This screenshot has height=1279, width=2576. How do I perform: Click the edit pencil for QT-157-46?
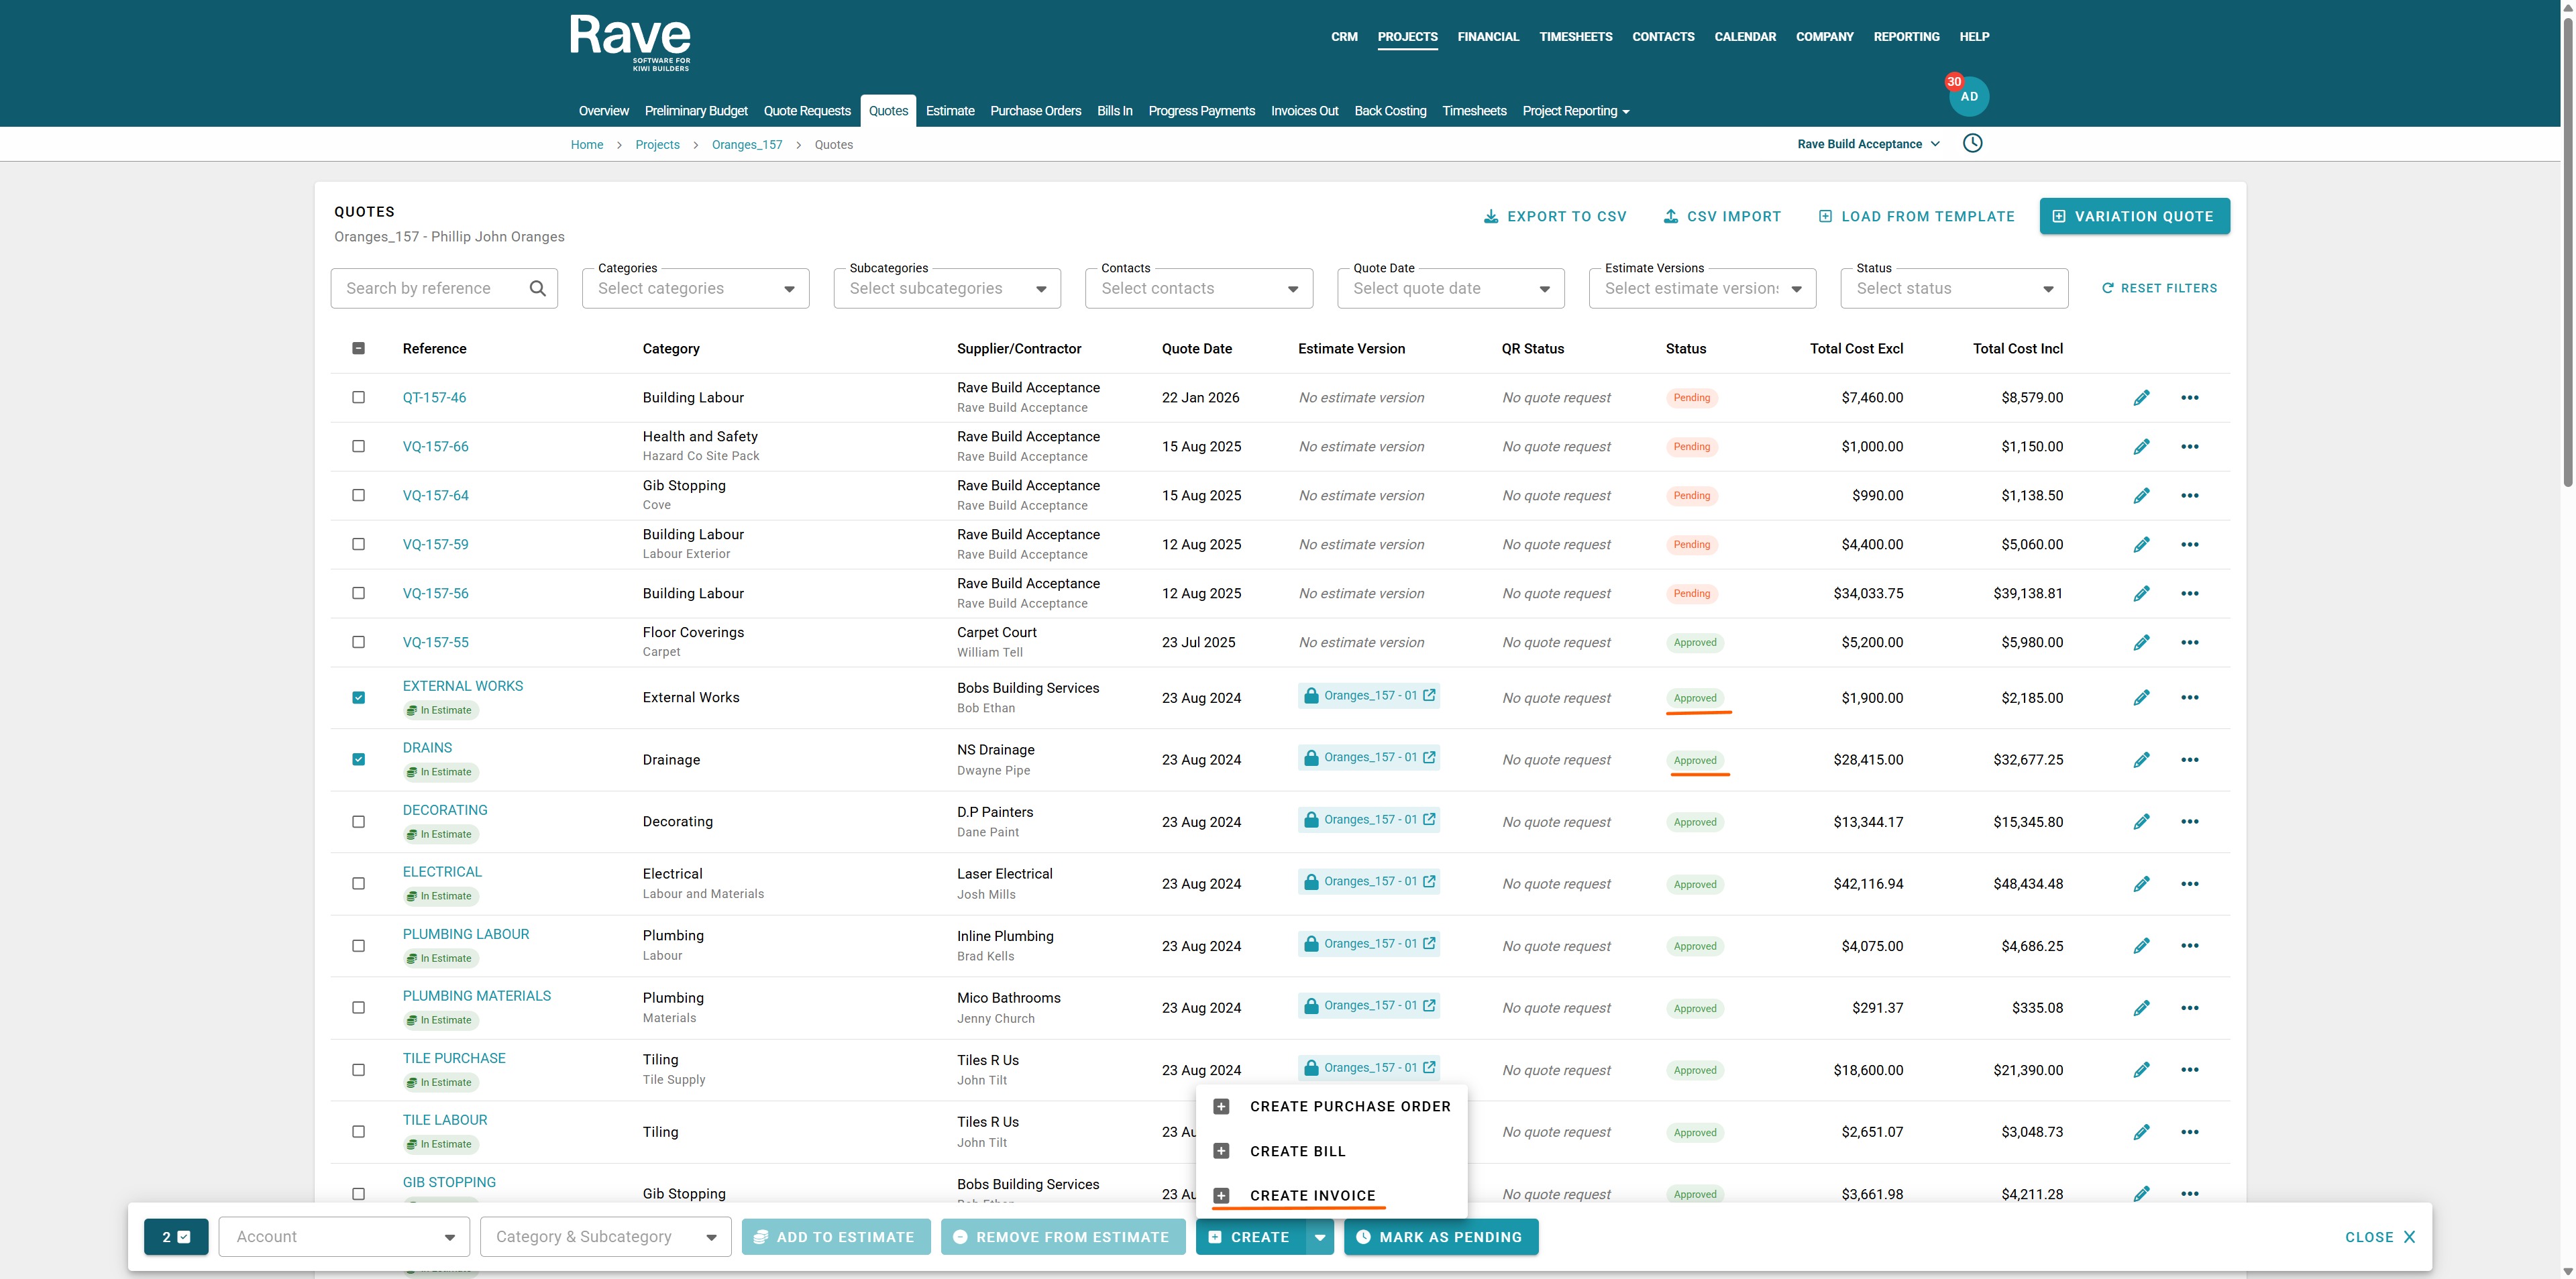pyautogui.click(x=2141, y=398)
